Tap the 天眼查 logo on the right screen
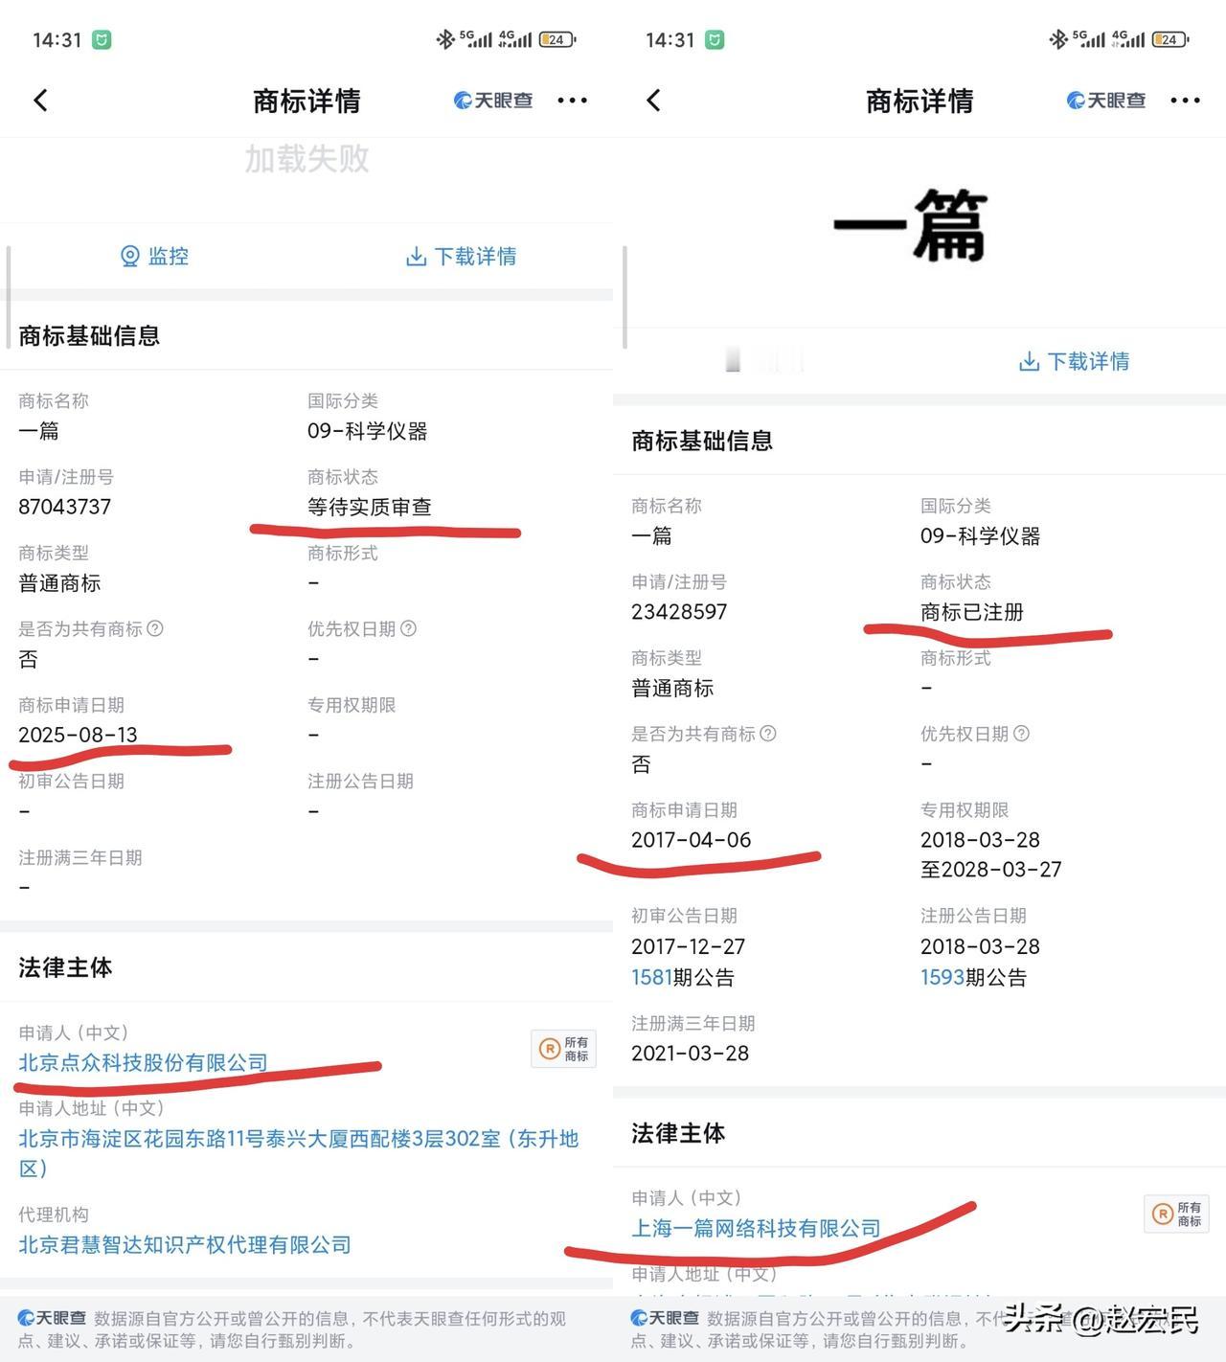 (x=1106, y=101)
